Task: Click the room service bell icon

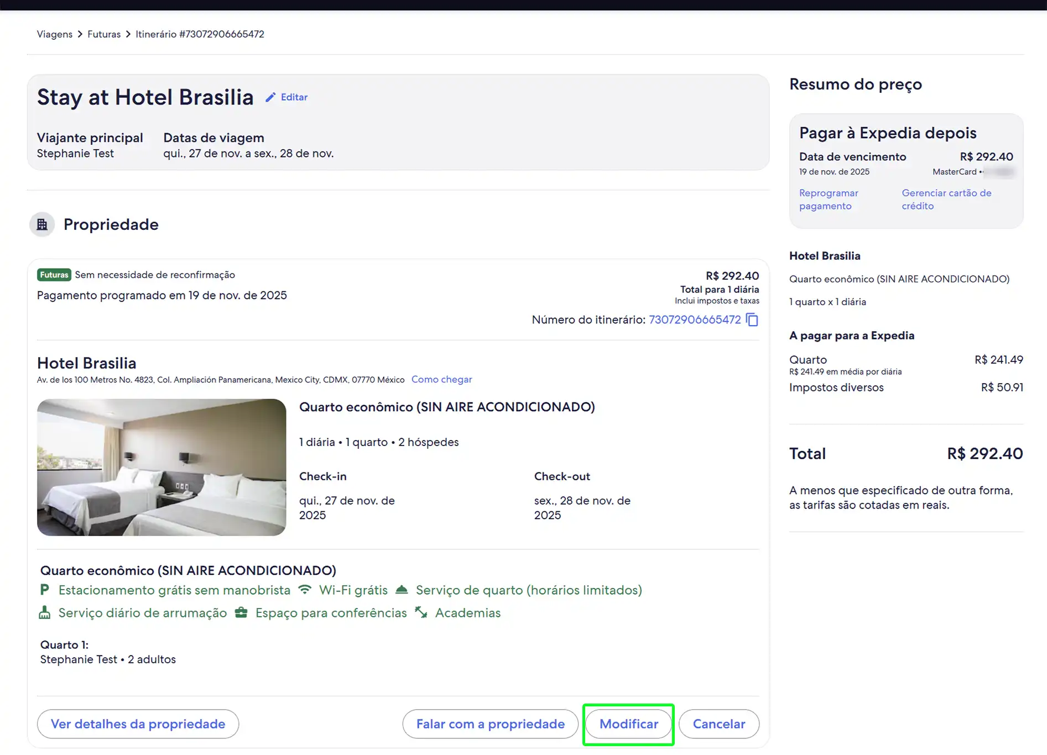Action: click(x=402, y=590)
